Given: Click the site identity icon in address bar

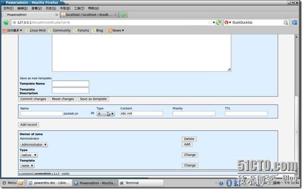Looking at the screenshot, I should pos(14,22).
